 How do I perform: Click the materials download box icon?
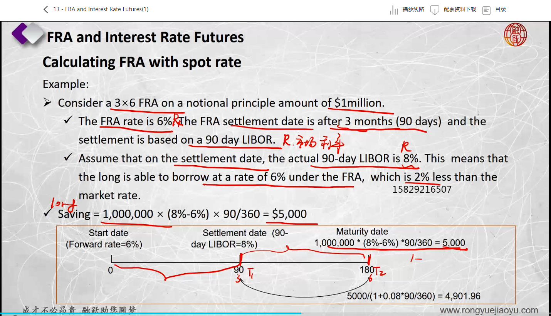click(x=435, y=10)
